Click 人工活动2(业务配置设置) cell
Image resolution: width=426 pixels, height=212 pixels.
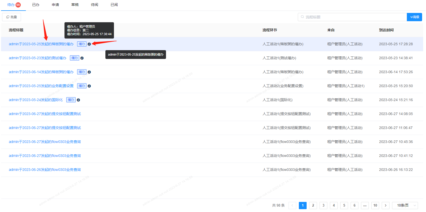pos(283,86)
